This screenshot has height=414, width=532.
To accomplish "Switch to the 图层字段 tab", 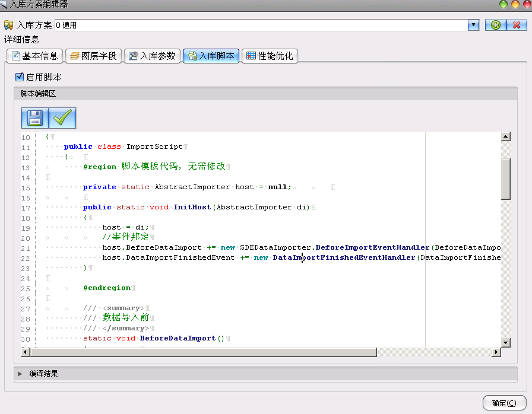I will [x=93, y=56].
